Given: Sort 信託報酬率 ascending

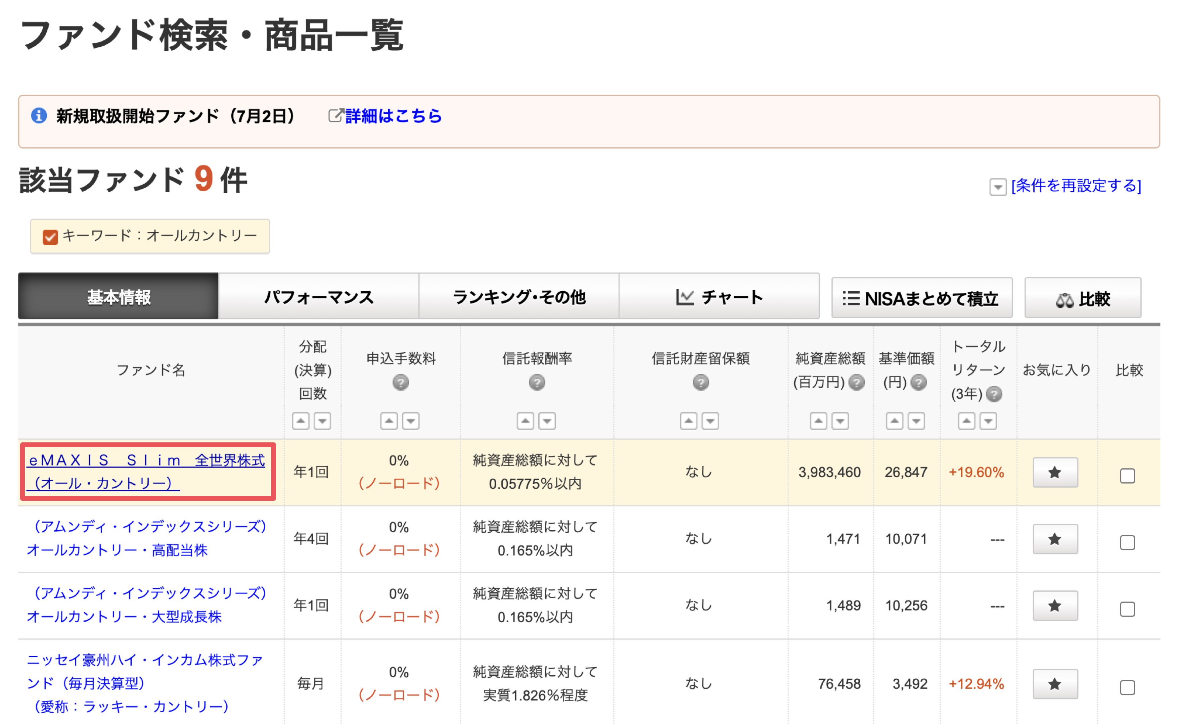Looking at the screenshot, I should click(x=525, y=421).
